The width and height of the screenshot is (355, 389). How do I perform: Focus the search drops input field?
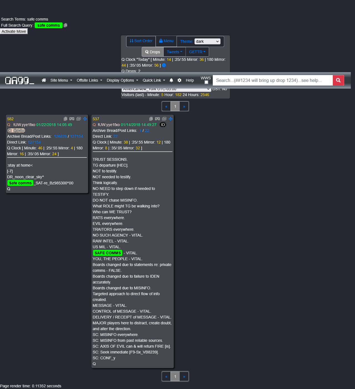pyautogui.click(x=273, y=80)
